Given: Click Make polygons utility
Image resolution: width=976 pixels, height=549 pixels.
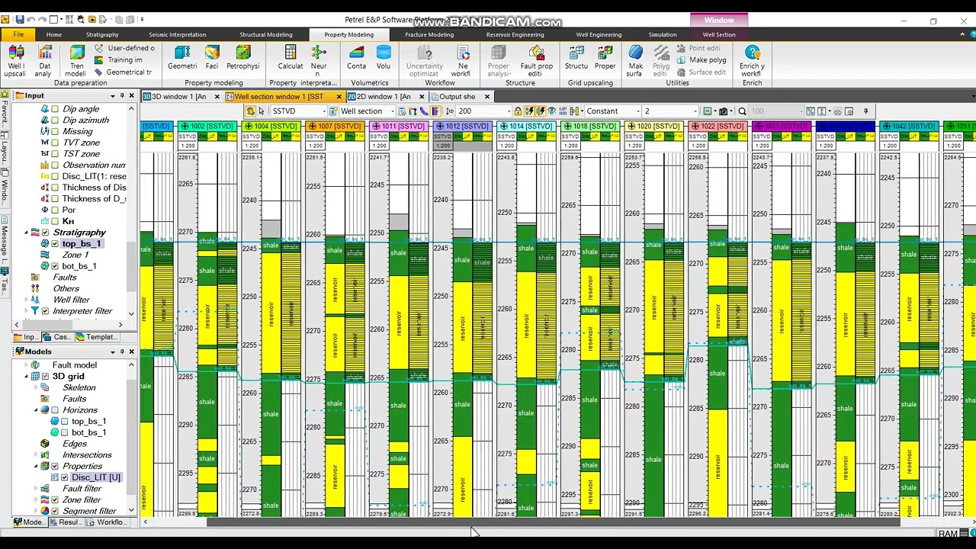Looking at the screenshot, I should pyautogui.click(x=699, y=60).
